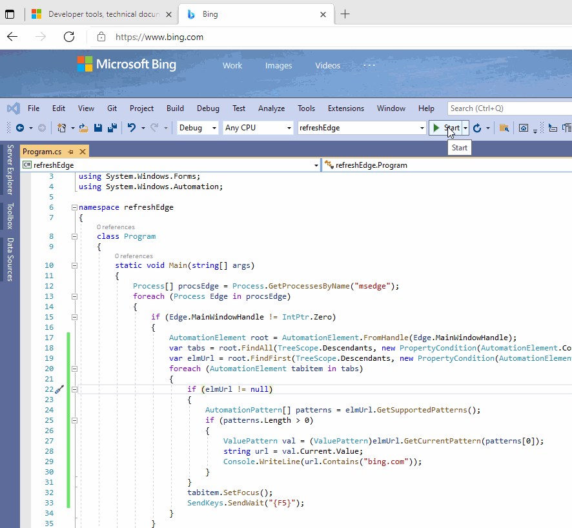Collapse the class Program block
Image resolution: width=572 pixels, height=528 pixels.
(74, 237)
